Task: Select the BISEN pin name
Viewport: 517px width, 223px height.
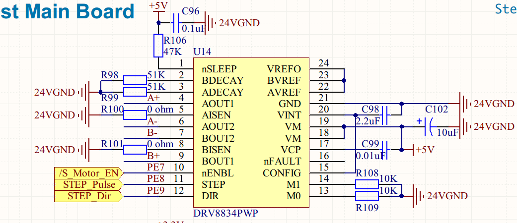Action: coord(216,150)
